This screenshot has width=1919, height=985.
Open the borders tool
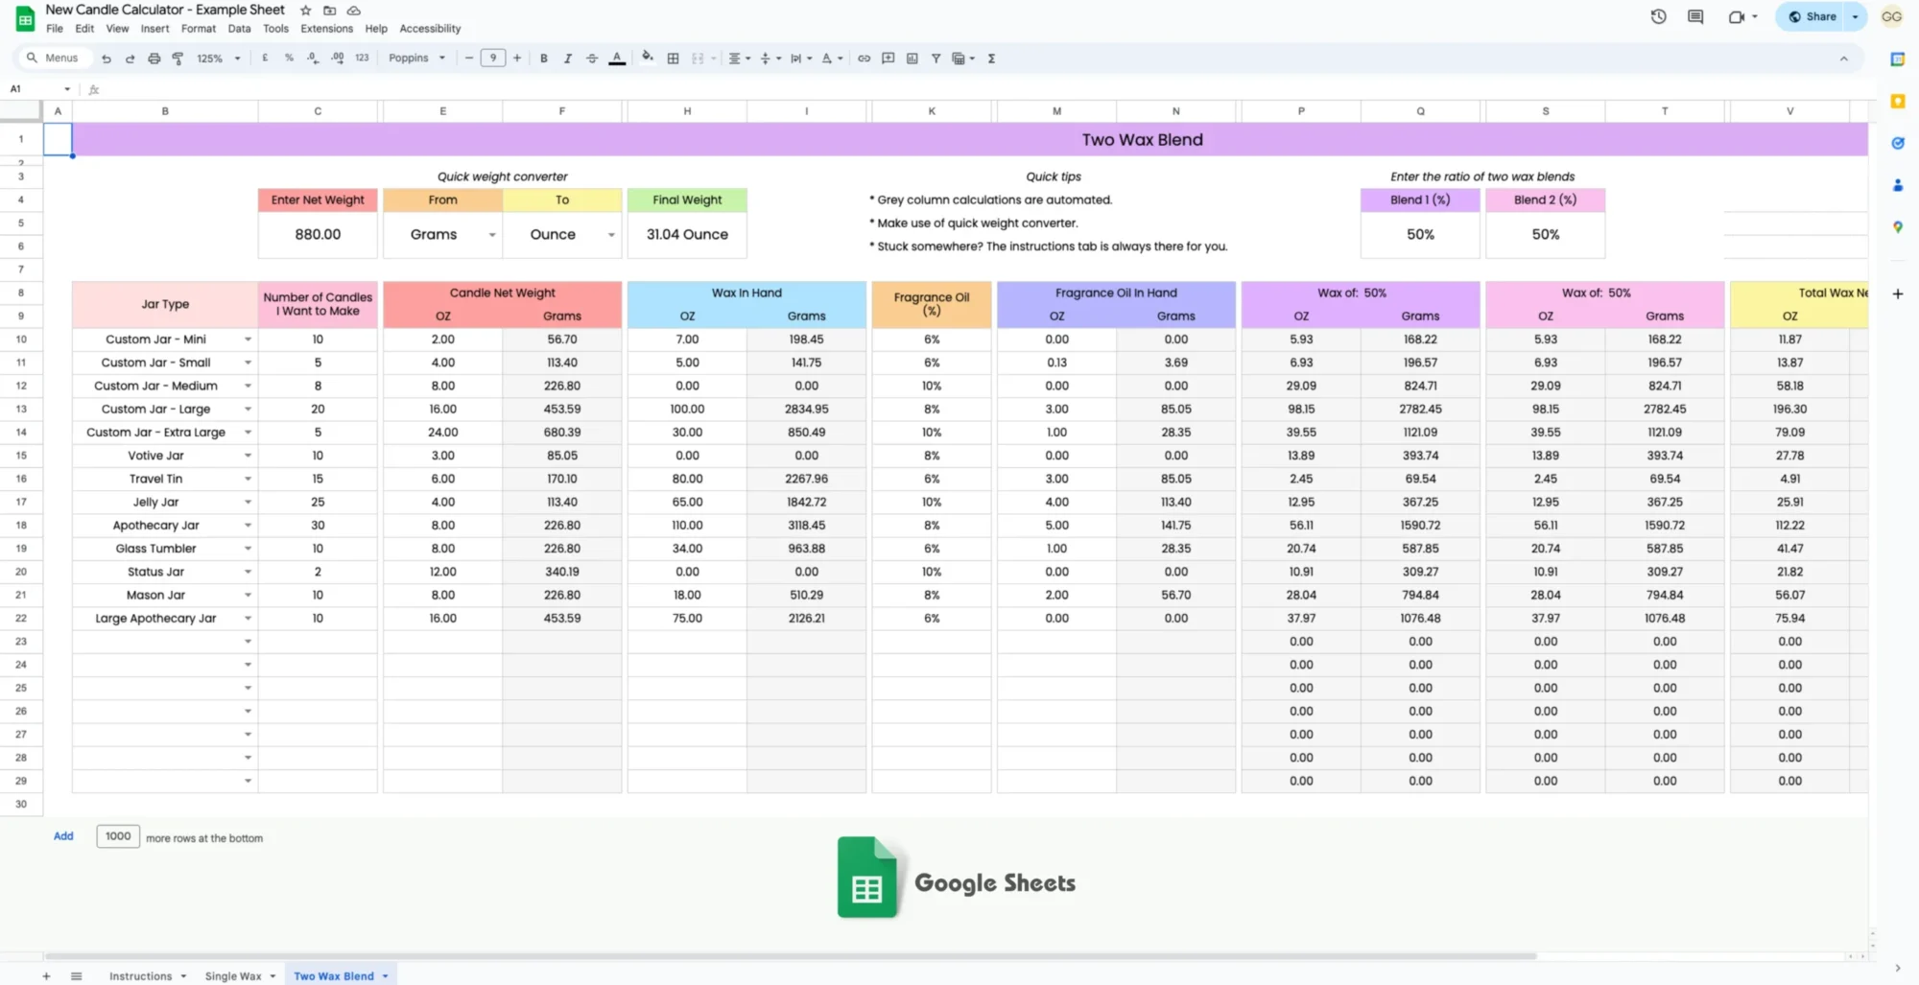[x=674, y=59]
